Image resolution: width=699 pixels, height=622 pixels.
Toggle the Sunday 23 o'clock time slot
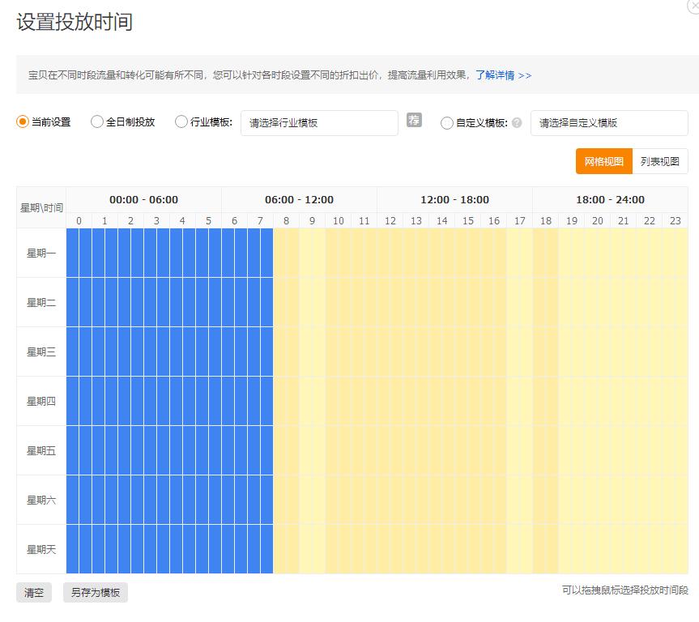point(676,549)
